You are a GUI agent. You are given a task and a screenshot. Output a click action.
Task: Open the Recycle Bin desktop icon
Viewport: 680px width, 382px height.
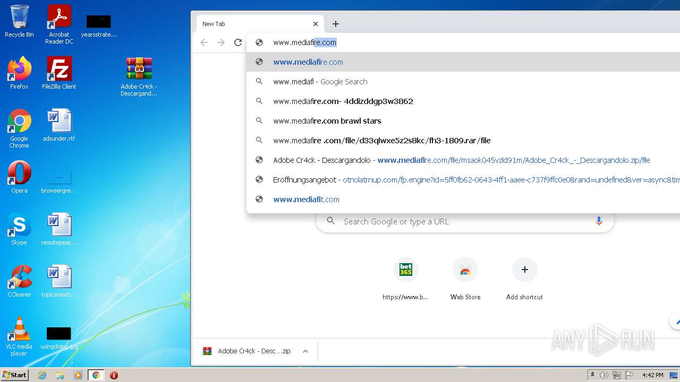pos(19,21)
